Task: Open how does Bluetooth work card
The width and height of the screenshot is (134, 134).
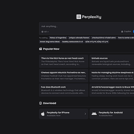Action: tap(64, 90)
